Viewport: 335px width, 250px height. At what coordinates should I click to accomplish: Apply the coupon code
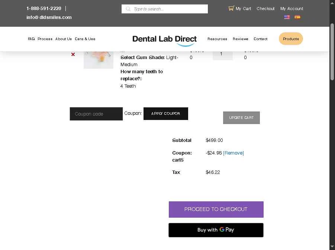(x=165, y=114)
